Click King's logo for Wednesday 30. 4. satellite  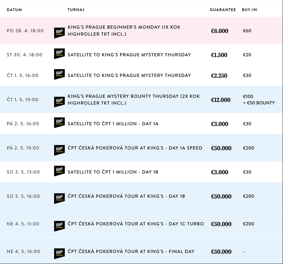(59, 54)
